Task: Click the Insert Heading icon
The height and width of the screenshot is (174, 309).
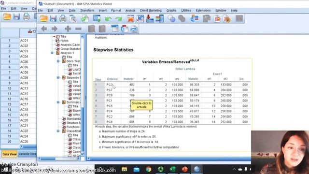Action: [x=115, y=29]
